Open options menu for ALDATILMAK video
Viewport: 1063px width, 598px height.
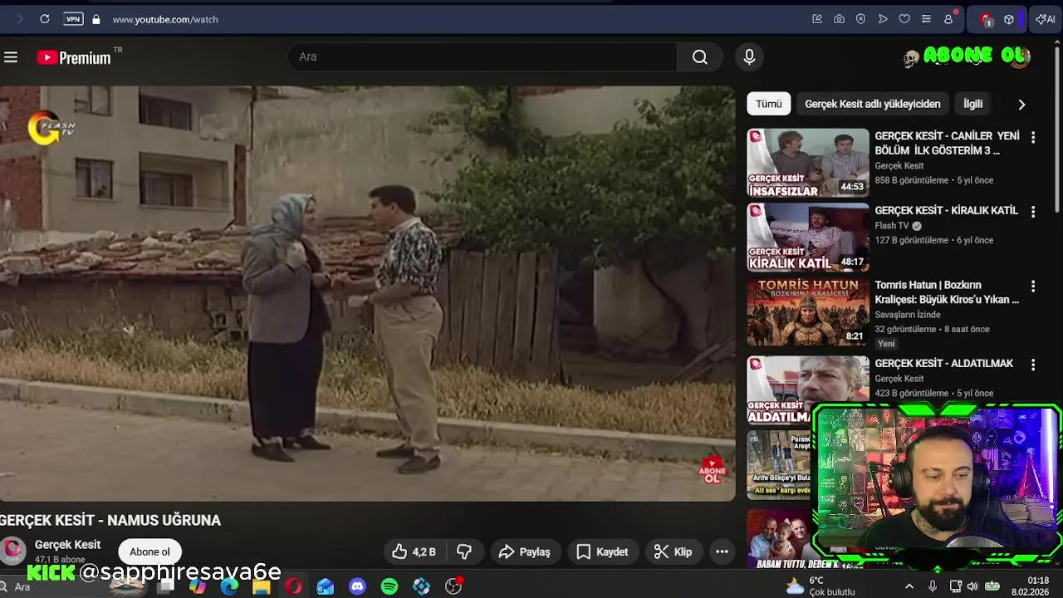(x=1033, y=365)
